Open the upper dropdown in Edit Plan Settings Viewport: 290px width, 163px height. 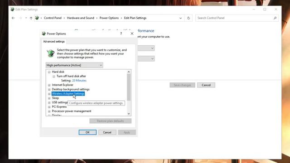146,48
